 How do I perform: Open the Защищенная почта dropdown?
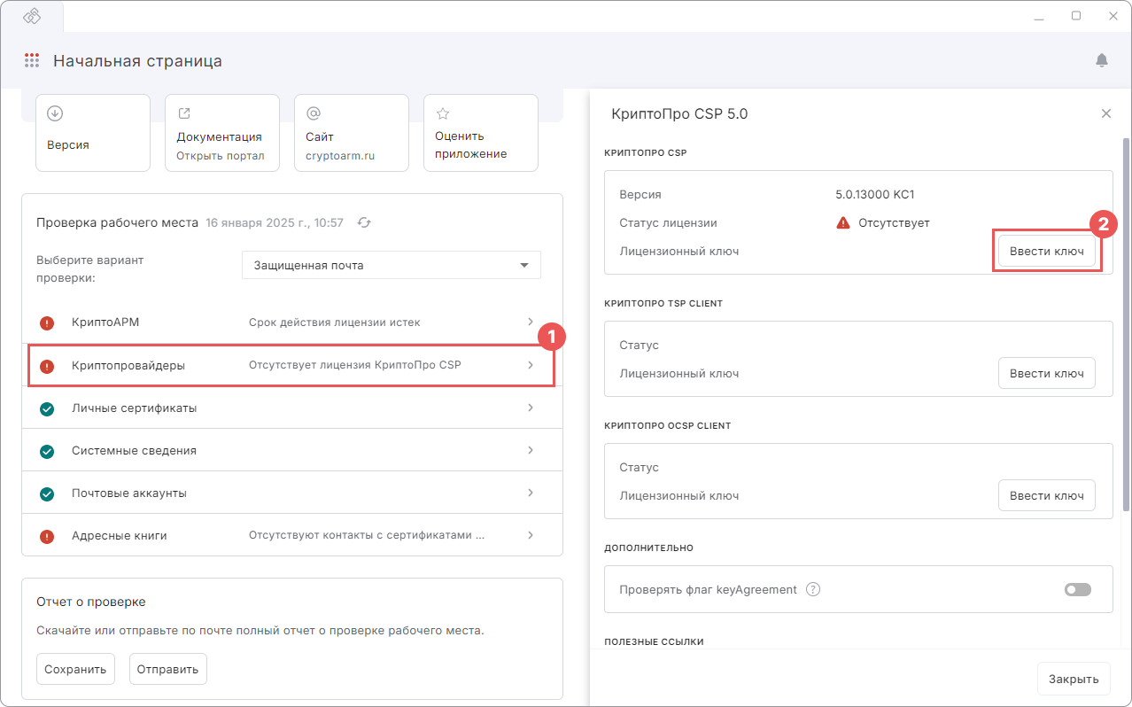click(x=392, y=265)
